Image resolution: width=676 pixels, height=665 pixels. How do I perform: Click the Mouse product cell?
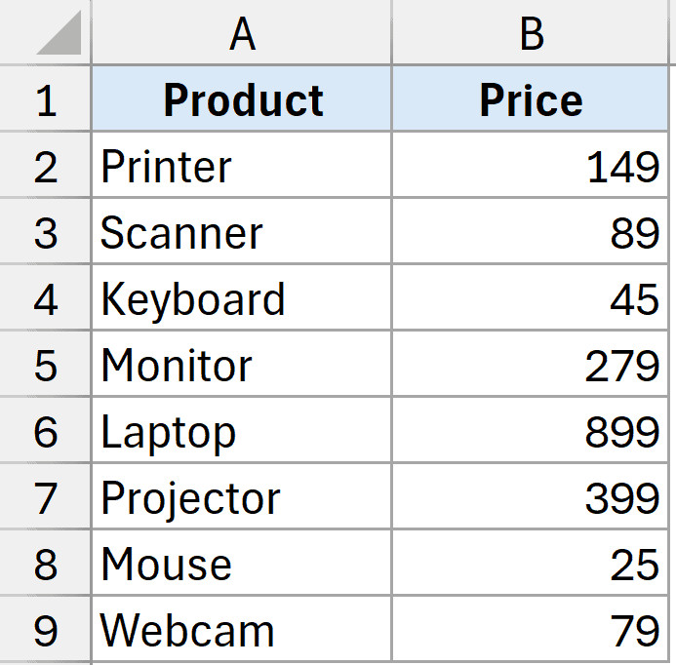point(242,565)
